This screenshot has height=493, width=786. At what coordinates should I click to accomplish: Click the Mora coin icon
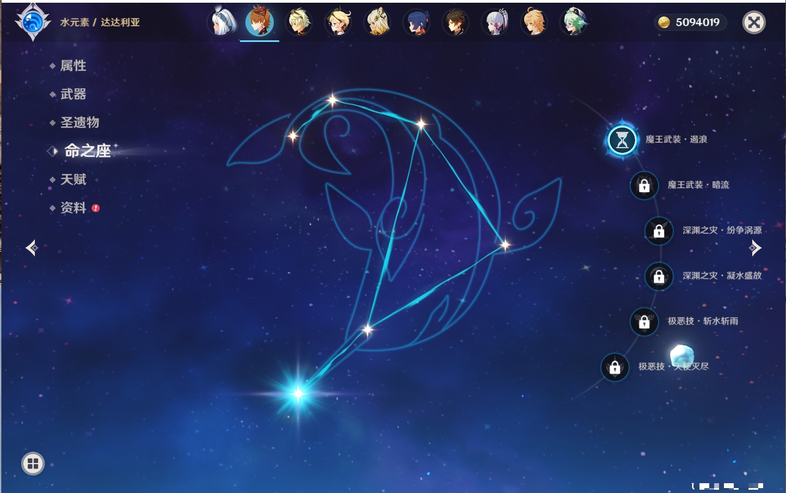point(664,22)
